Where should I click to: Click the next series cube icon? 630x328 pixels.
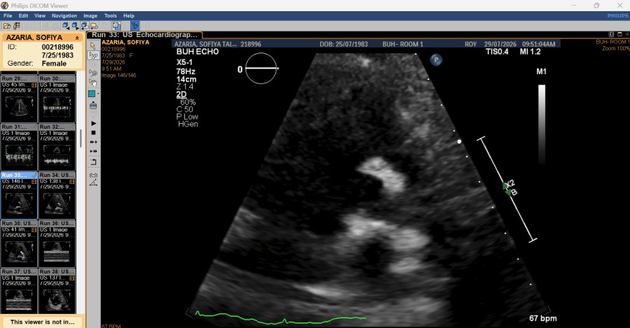pyautogui.click(x=75, y=26)
